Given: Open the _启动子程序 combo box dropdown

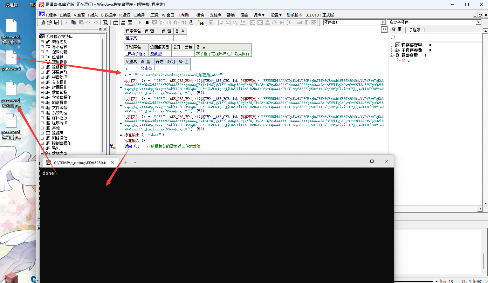Looking at the screenshot, I should 478,22.
